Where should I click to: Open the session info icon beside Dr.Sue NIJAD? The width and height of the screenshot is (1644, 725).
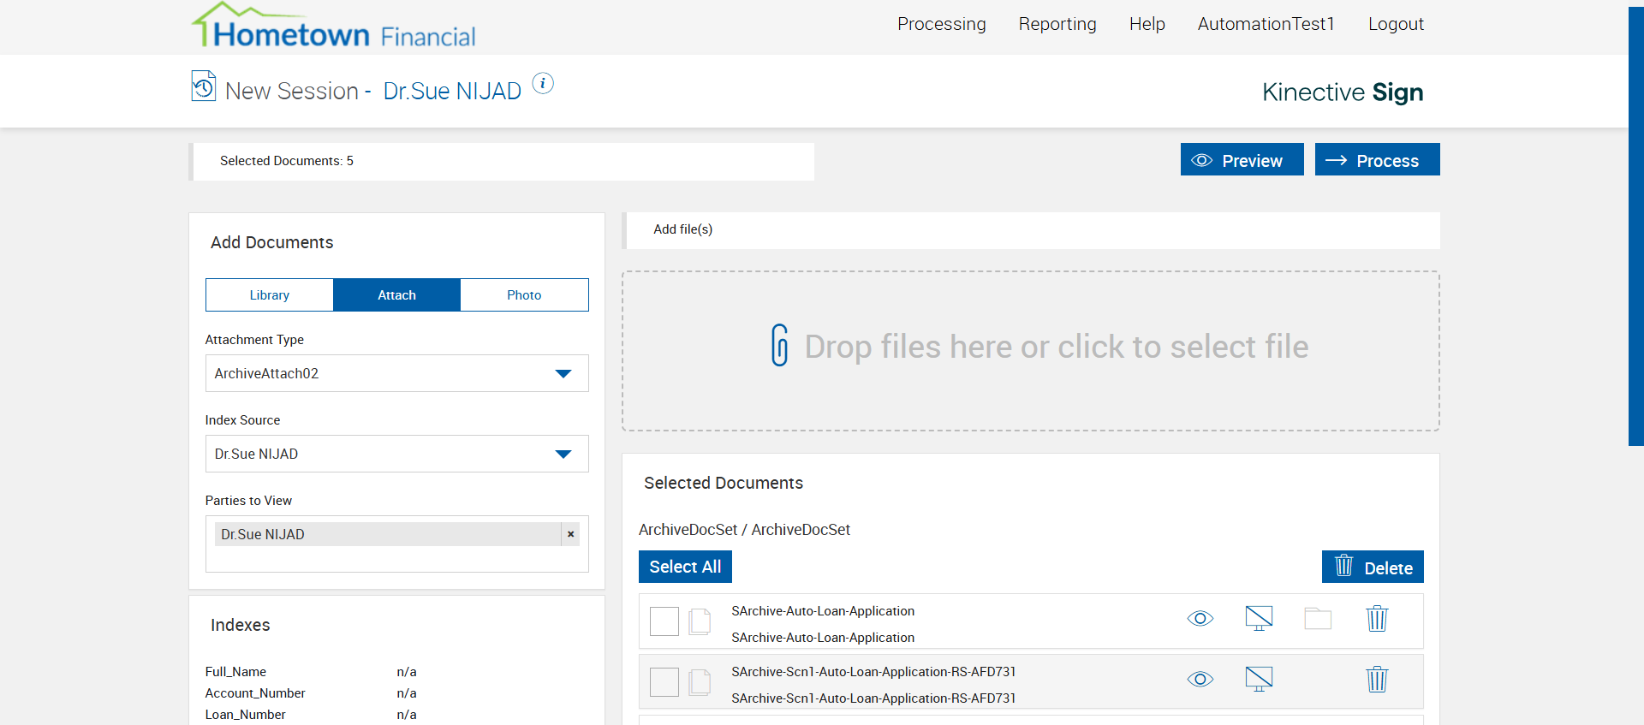(543, 83)
